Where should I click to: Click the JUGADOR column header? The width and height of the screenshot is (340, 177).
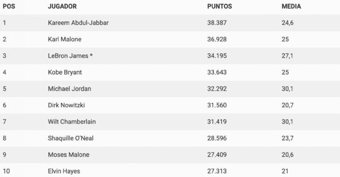62,7
